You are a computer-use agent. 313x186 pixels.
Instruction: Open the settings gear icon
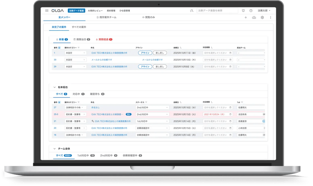[x=262, y=18]
